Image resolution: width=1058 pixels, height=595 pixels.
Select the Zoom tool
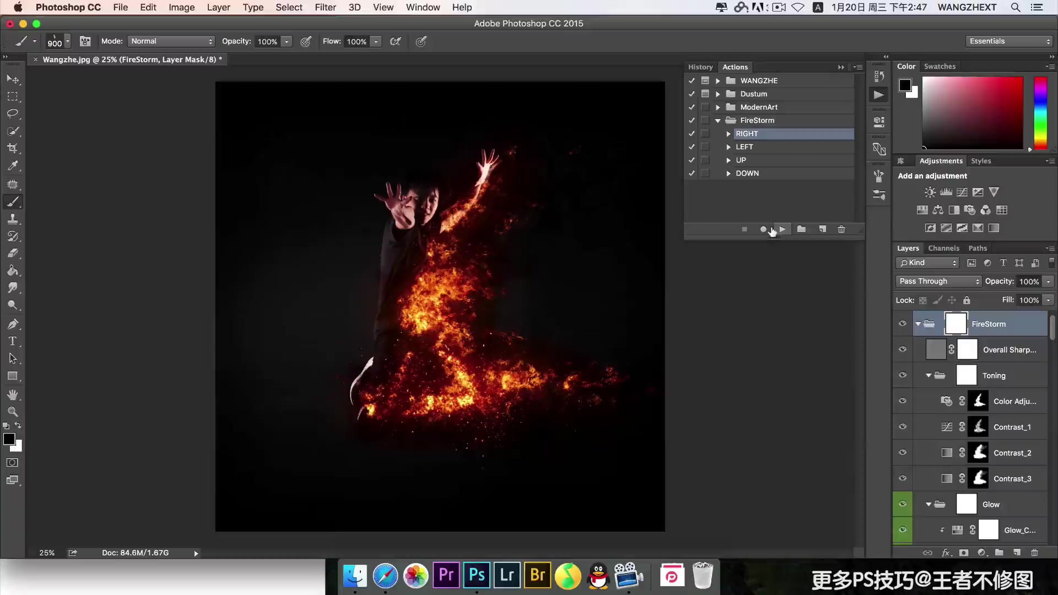(13, 412)
